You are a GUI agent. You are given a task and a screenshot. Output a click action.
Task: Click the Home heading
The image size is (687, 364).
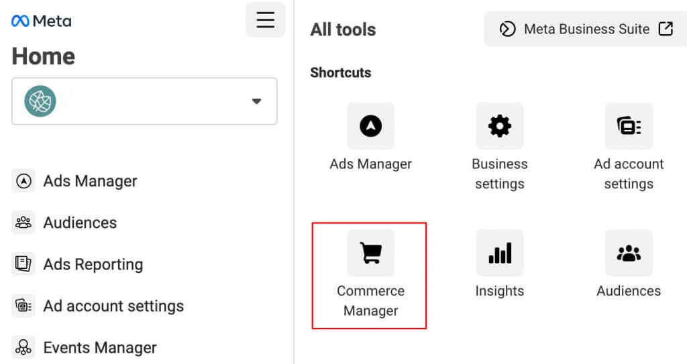pos(44,56)
